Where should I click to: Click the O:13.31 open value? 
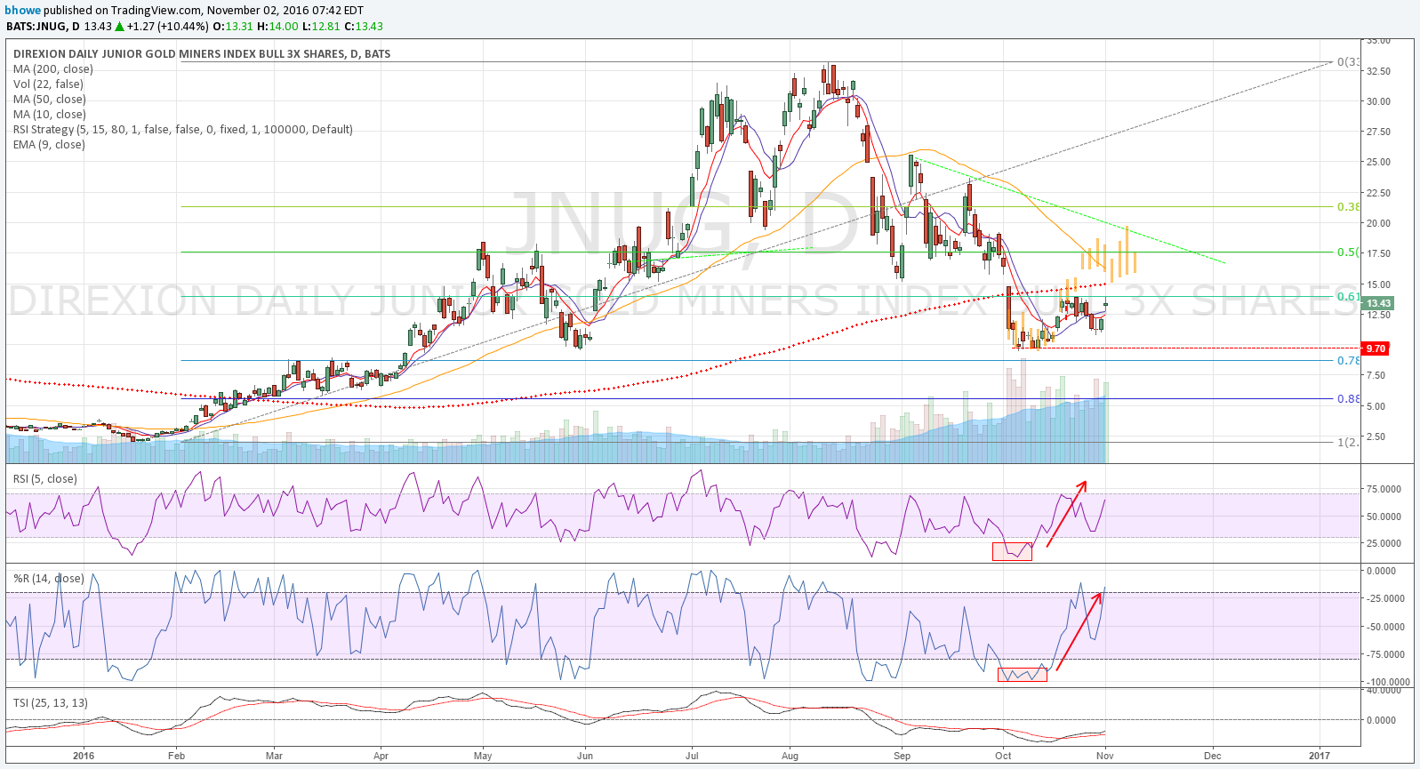click(233, 26)
